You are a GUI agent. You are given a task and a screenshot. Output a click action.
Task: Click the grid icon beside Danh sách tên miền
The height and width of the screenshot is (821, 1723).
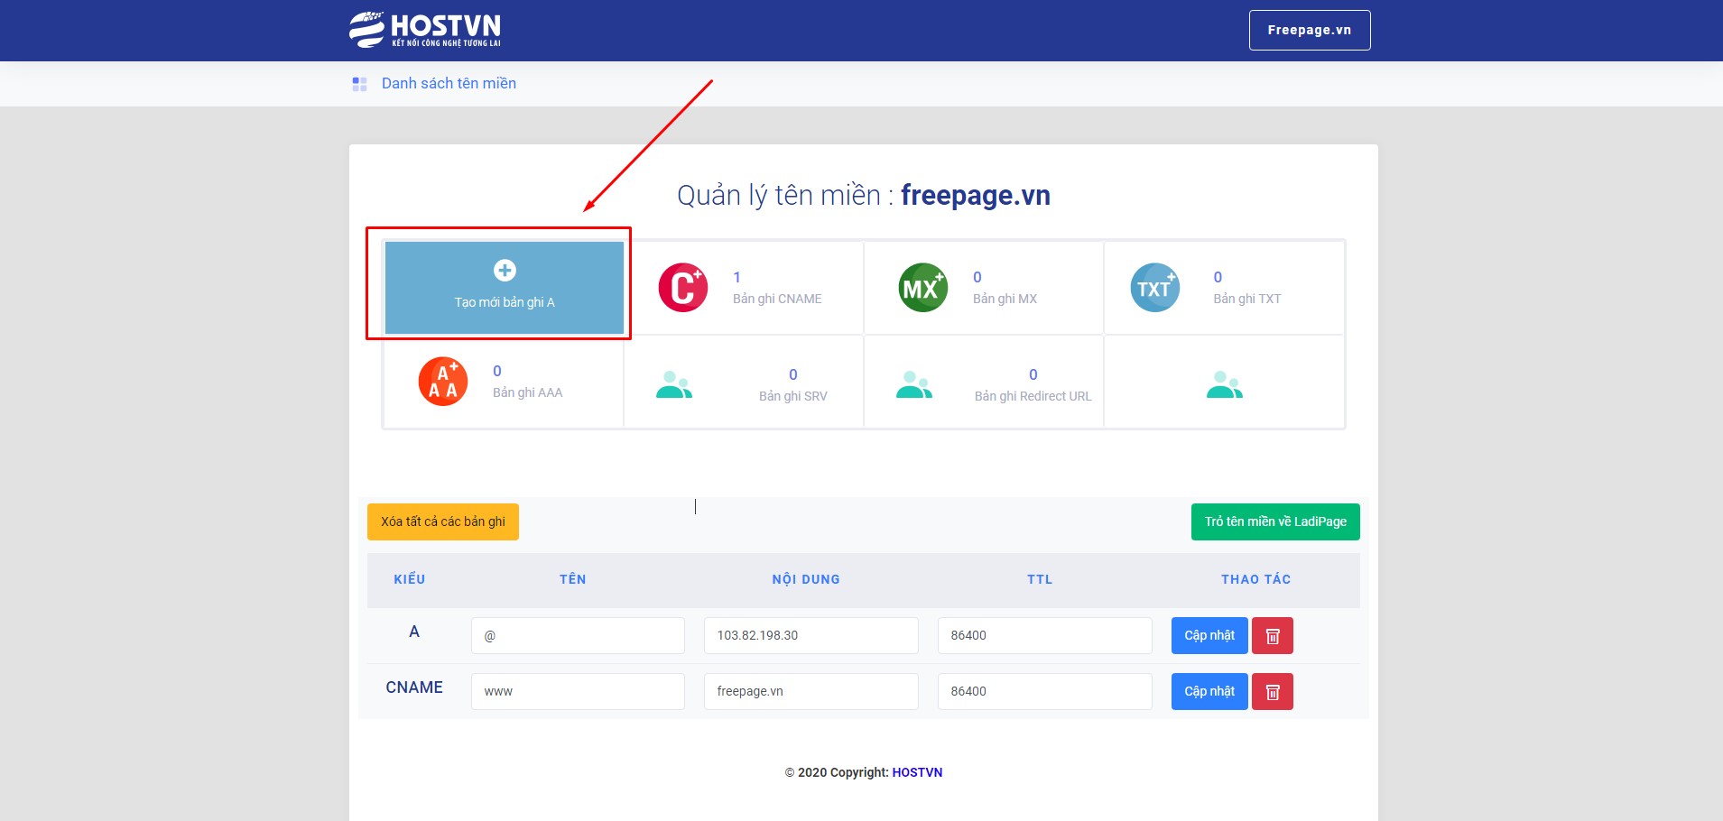(359, 84)
